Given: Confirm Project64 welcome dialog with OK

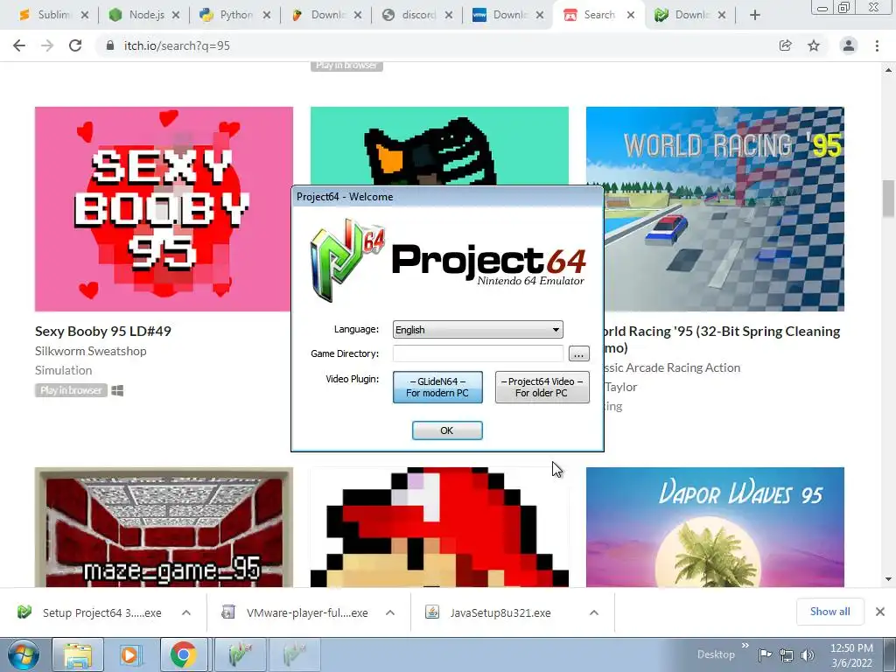Looking at the screenshot, I should coord(447,430).
